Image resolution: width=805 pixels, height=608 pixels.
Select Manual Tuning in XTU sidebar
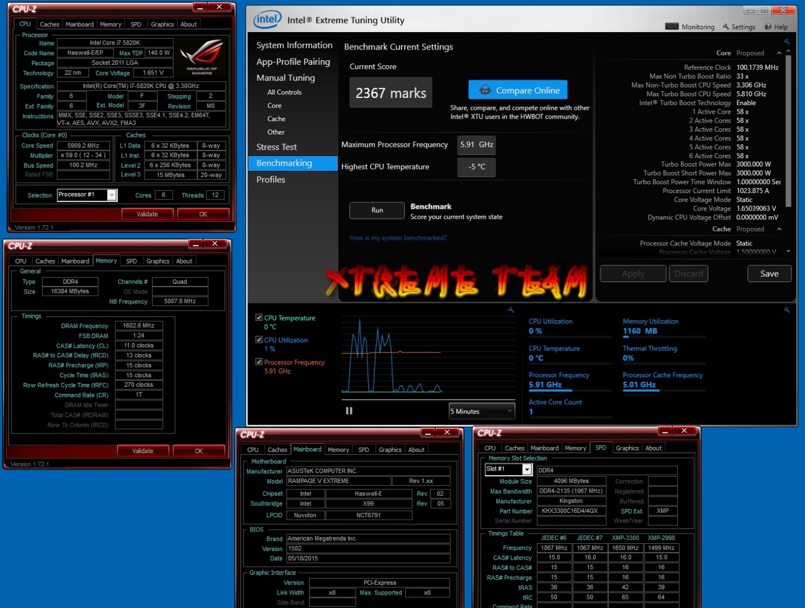click(286, 78)
